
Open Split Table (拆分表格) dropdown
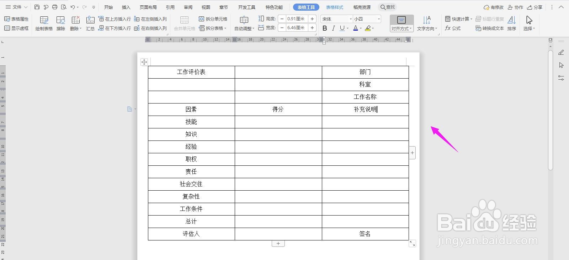point(213,28)
